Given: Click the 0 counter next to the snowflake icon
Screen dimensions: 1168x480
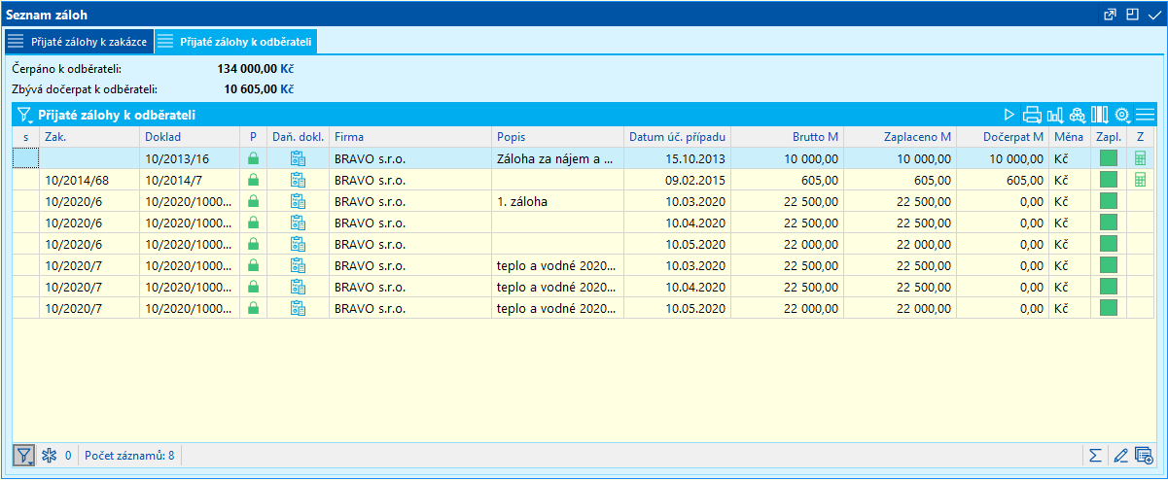Looking at the screenshot, I should click(x=68, y=455).
